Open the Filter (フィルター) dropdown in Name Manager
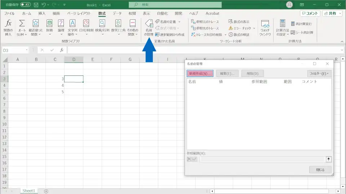This screenshot has height=194, width=346. tap(319, 73)
